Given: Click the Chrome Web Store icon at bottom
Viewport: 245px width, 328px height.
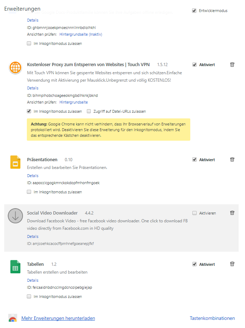Looking at the screenshot, I should click(x=13, y=318).
